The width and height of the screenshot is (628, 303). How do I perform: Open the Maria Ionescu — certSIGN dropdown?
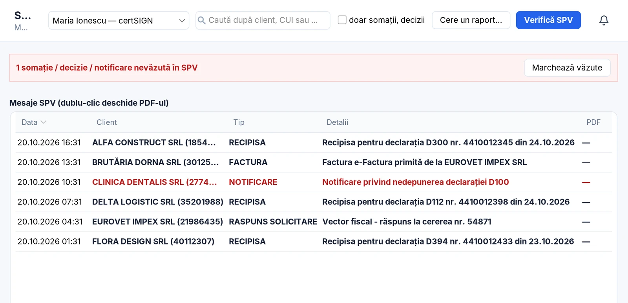tap(119, 20)
